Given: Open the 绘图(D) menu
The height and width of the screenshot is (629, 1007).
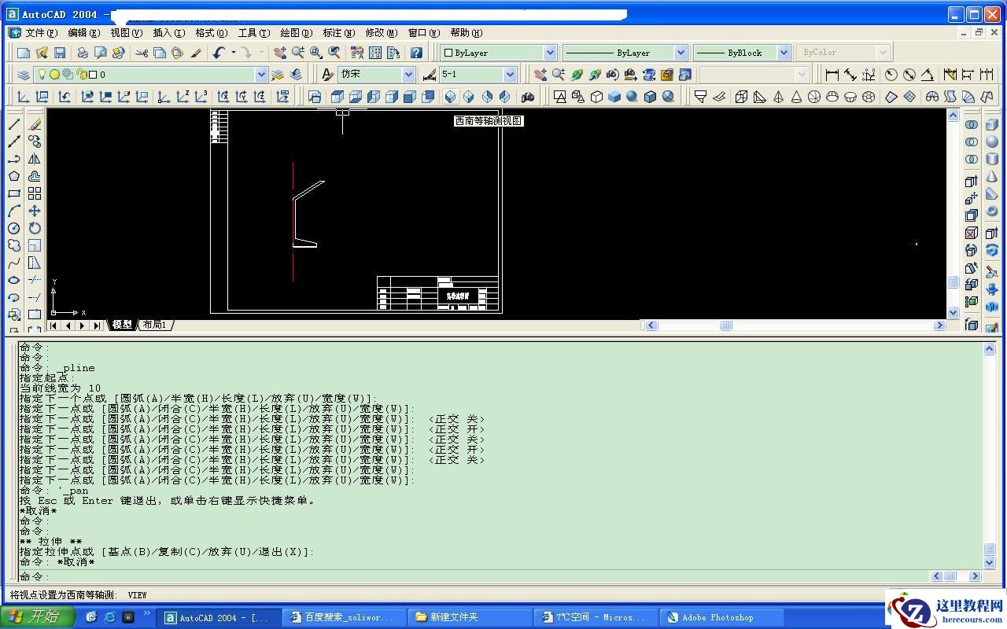Looking at the screenshot, I should point(296,33).
